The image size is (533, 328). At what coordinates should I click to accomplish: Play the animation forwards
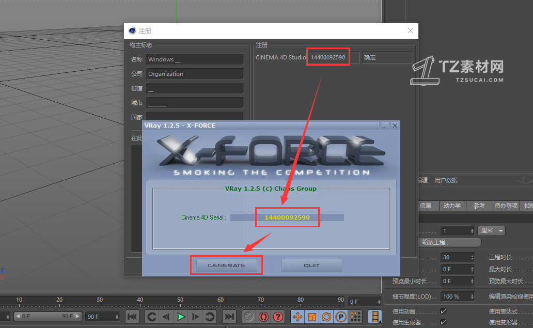coord(181,317)
